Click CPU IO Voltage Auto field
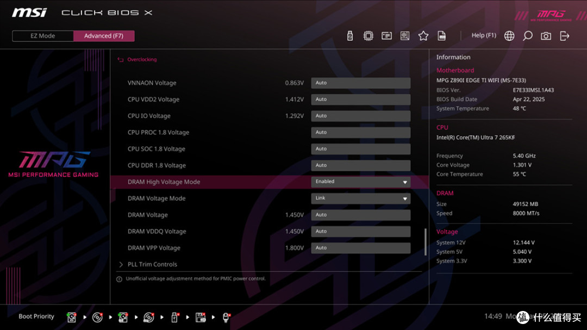 (360, 116)
